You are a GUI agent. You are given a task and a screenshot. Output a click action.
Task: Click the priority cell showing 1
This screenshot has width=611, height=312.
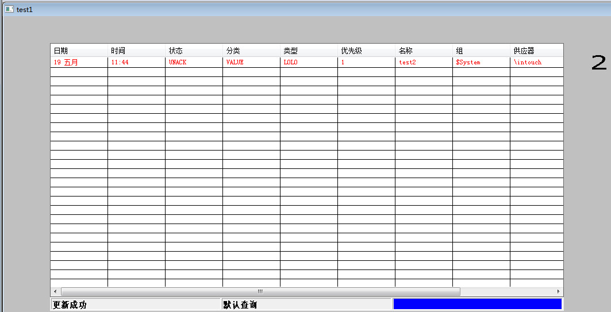pyautogui.click(x=366, y=62)
